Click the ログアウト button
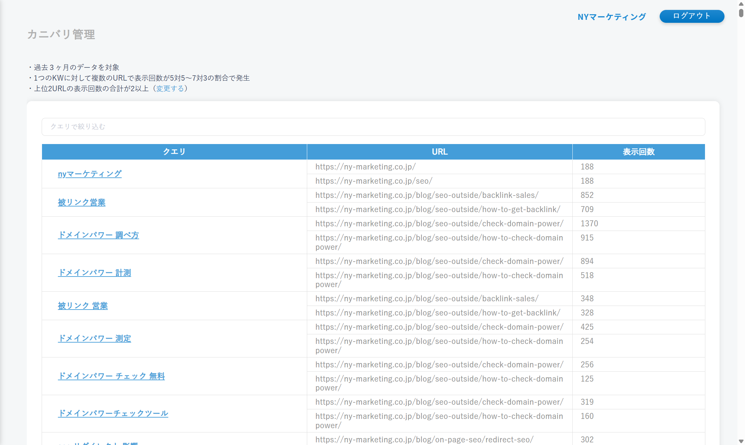The height and width of the screenshot is (445, 745). [x=692, y=16]
